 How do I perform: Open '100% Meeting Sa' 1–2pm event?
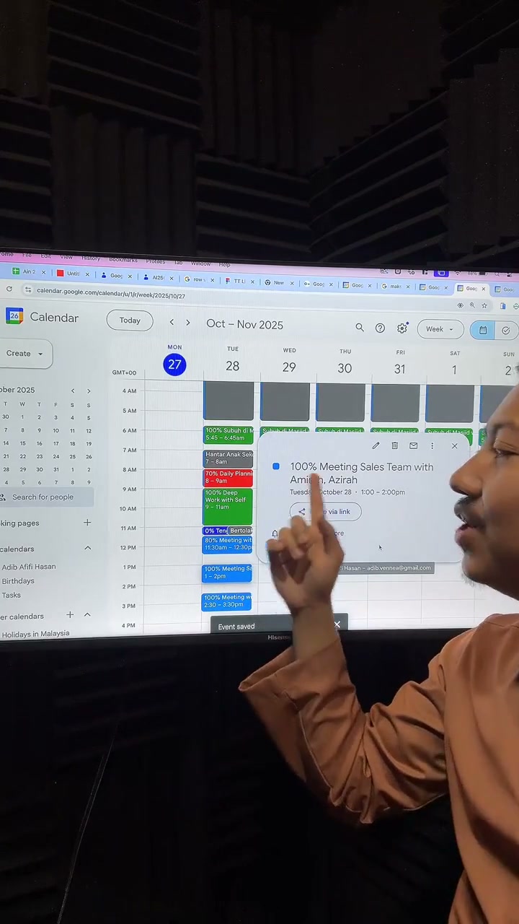[227, 573]
